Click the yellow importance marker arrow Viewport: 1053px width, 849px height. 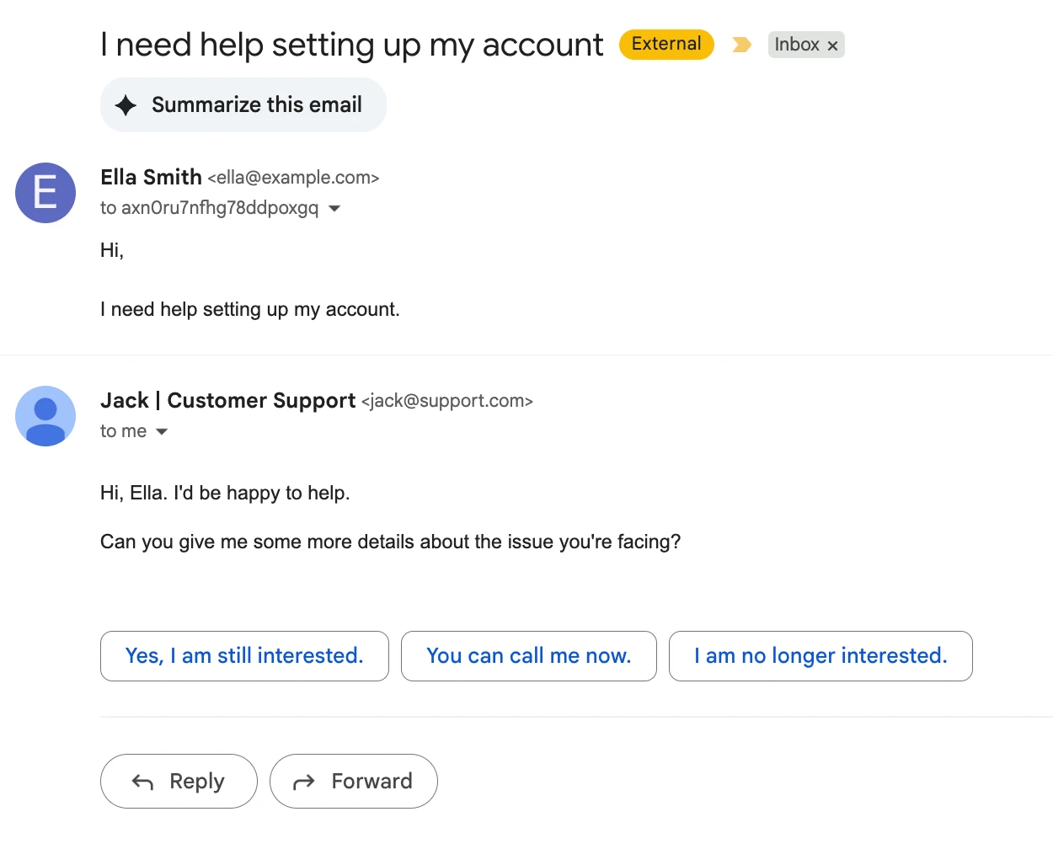741,45
